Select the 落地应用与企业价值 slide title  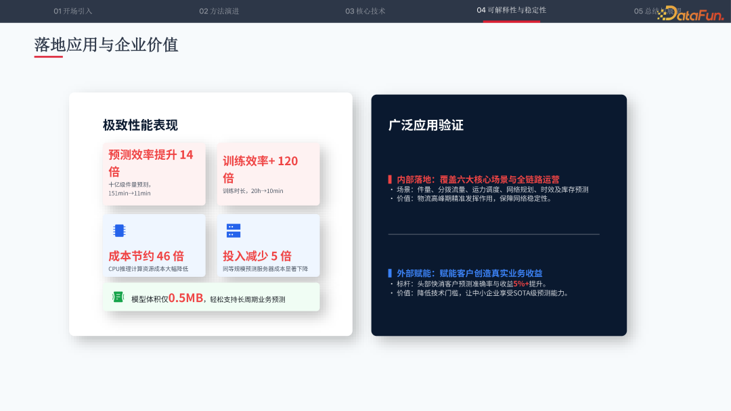coord(106,45)
